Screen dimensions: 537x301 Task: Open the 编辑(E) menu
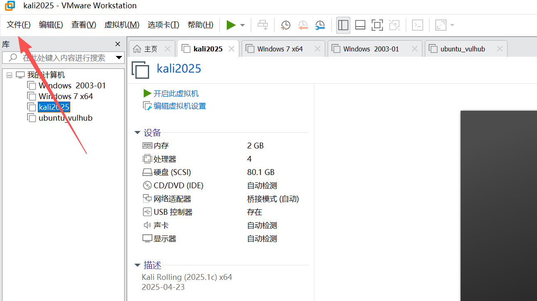(x=51, y=25)
